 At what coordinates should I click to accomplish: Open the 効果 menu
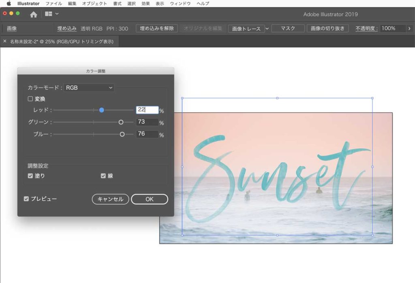pyautogui.click(x=145, y=3)
